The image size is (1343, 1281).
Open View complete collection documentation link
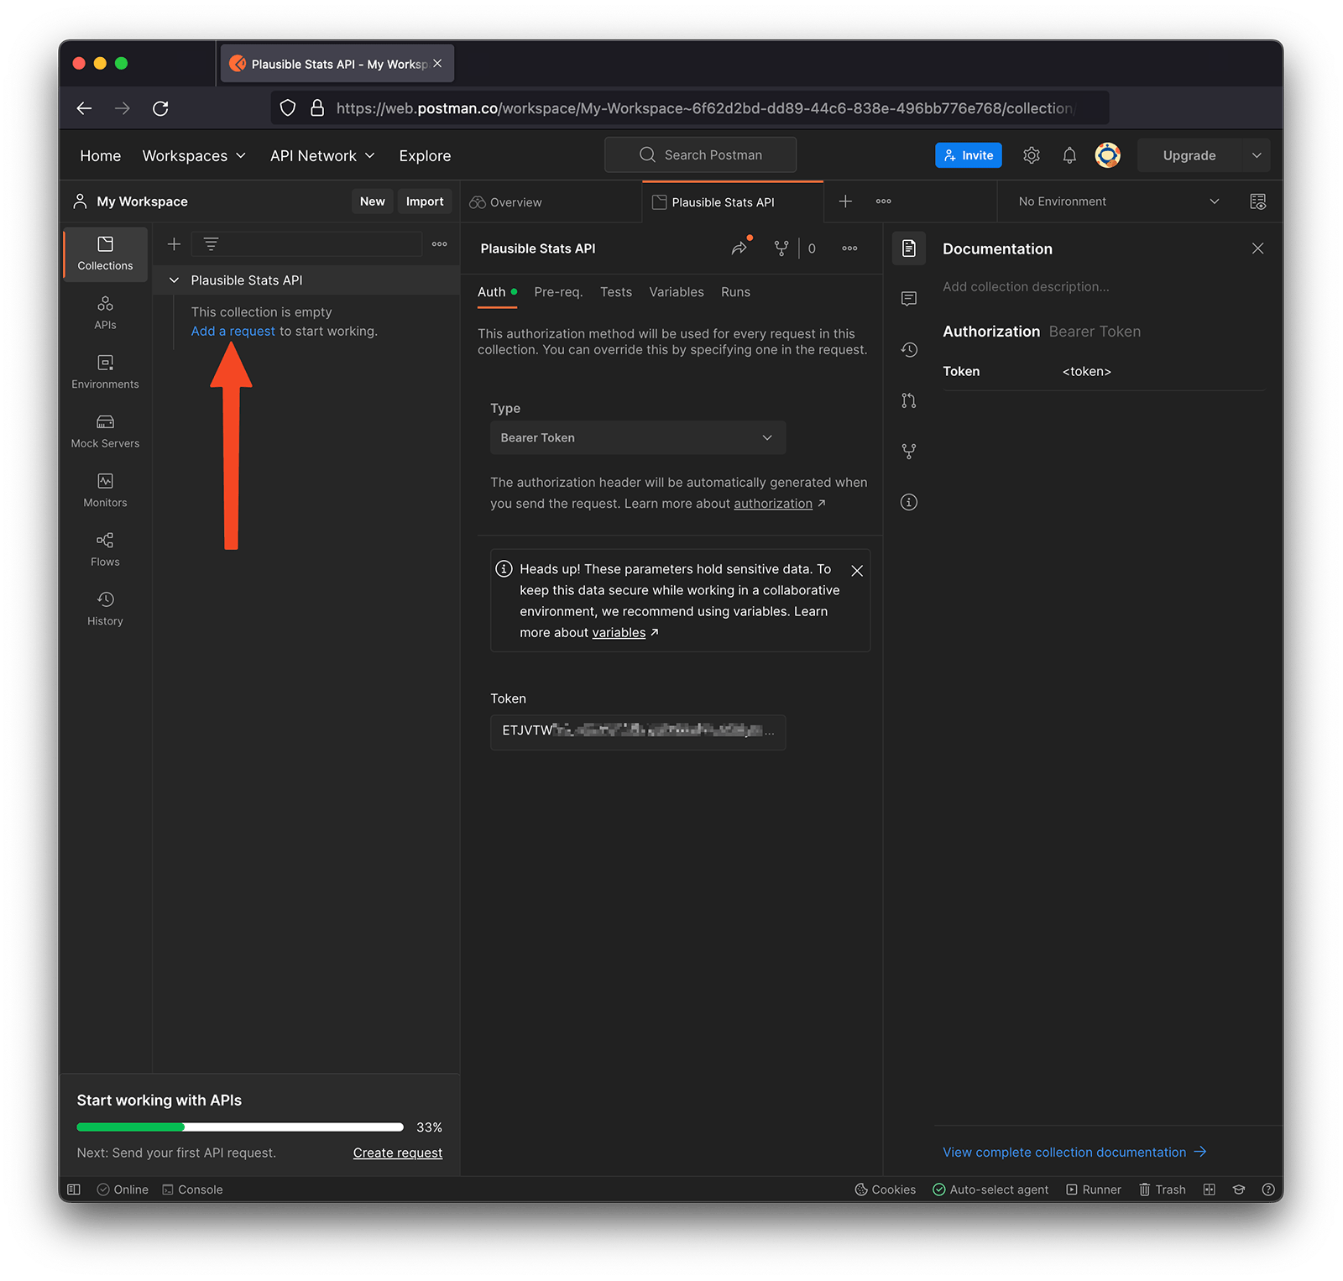[x=1074, y=1152]
